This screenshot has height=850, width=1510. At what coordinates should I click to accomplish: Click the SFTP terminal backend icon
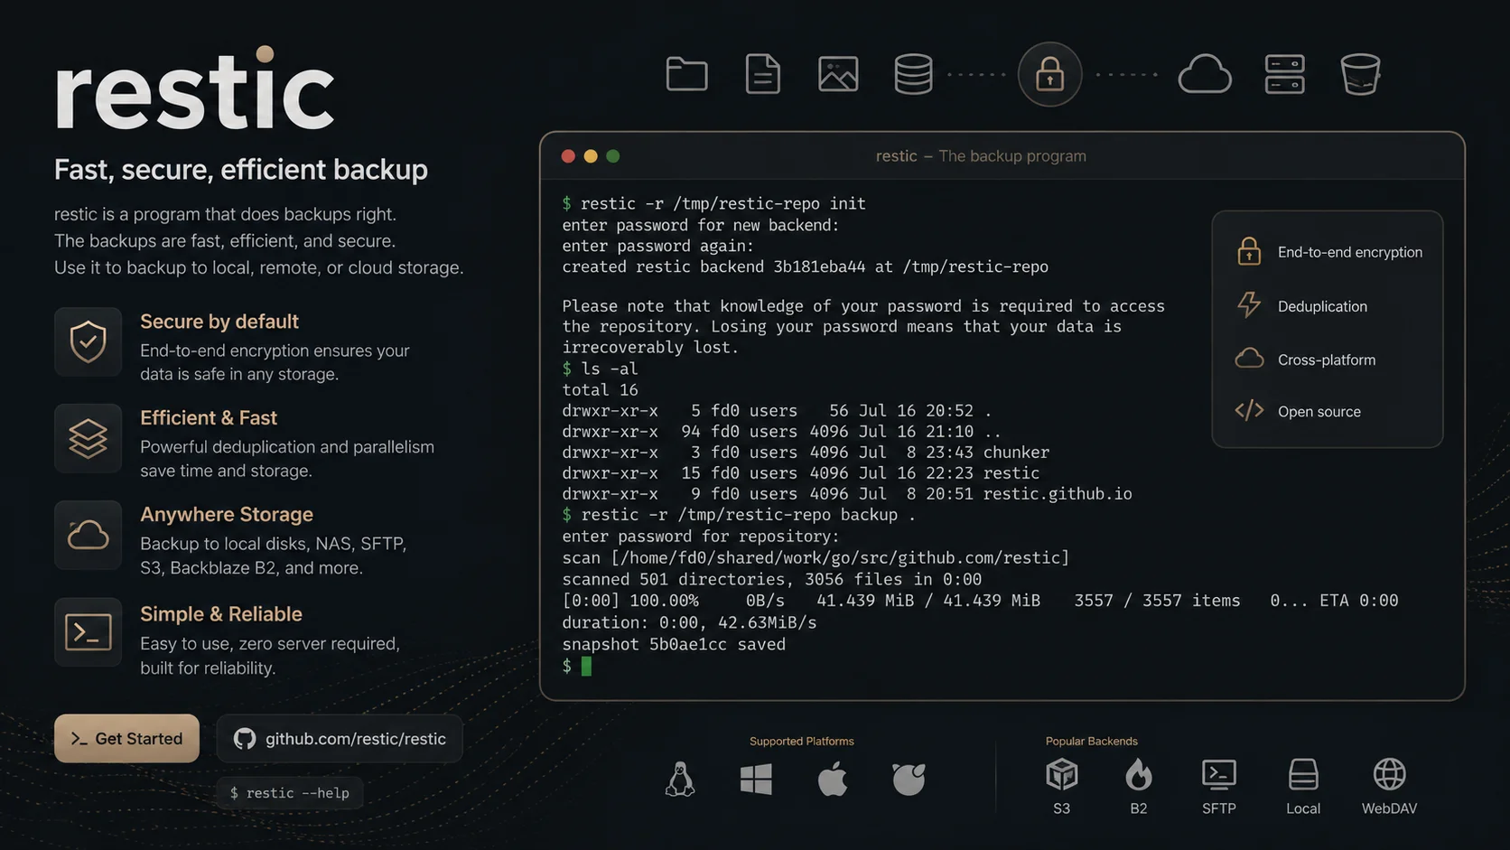[x=1219, y=774]
